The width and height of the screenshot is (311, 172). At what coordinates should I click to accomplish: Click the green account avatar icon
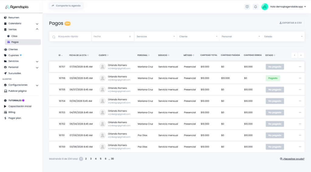pyautogui.click(x=265, y=7)
